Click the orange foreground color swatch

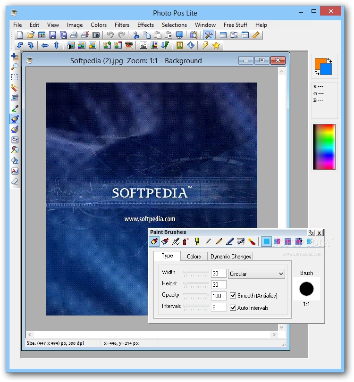pyautogui.click(x=319, y=62)
